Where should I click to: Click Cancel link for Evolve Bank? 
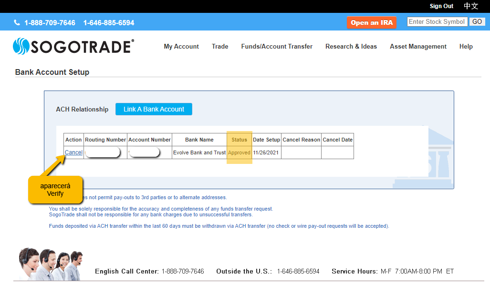click(x=73, y=152)
